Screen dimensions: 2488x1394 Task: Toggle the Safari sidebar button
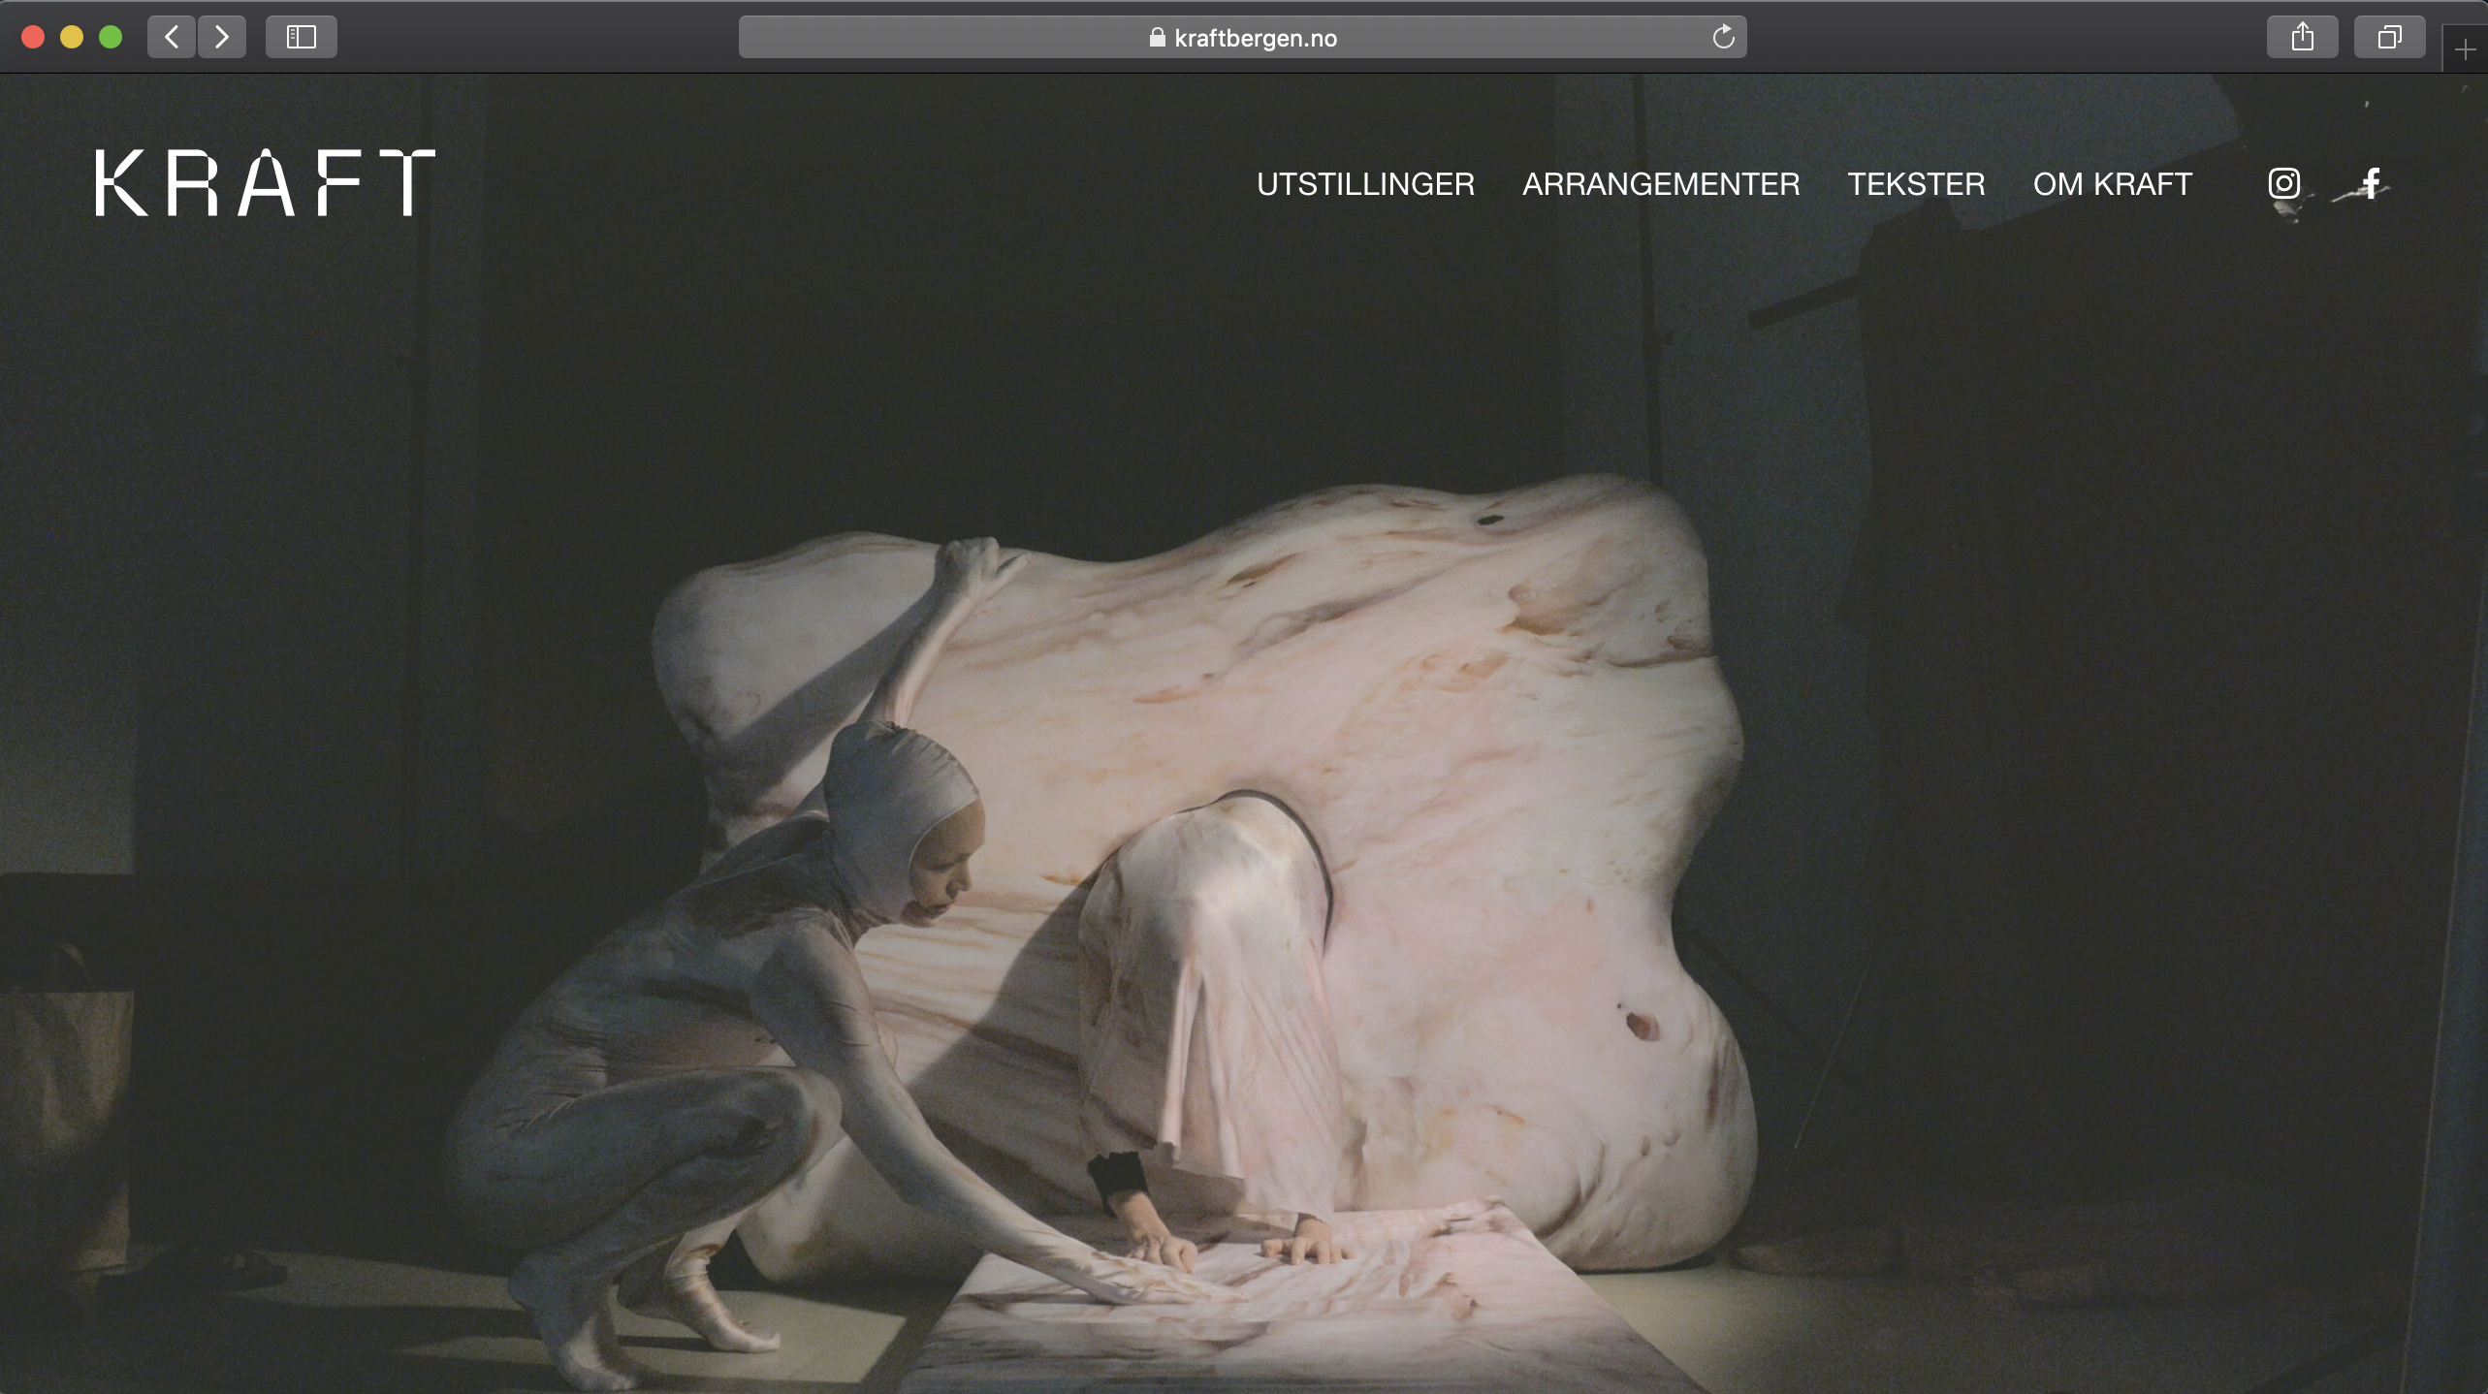(301, 37)
